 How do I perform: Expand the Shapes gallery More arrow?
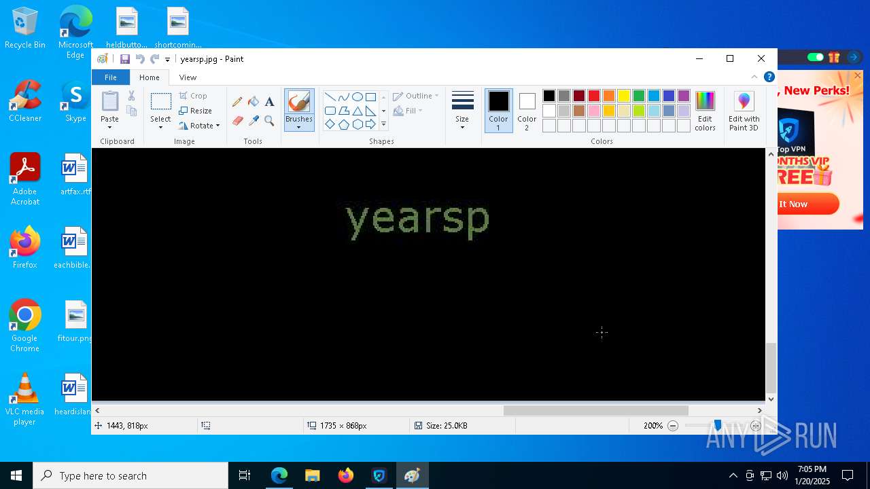[x=383, y=124]
